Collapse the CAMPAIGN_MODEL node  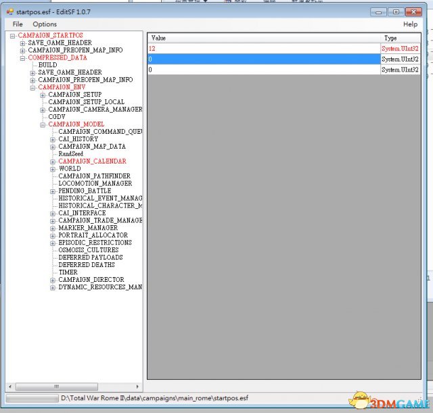pyautogui.click(x=43, y=124)
